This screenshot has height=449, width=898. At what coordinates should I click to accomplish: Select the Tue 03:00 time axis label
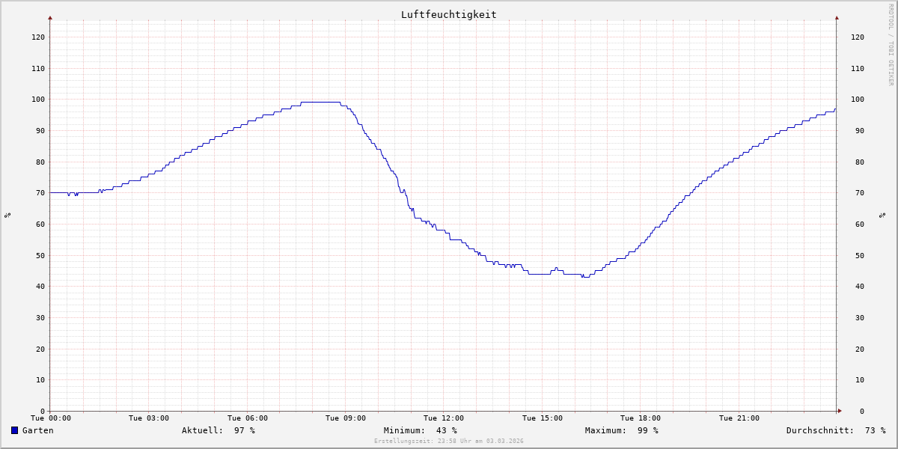point(149,418)
